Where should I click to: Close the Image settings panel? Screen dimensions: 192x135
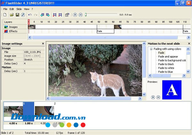pos(43,43)
